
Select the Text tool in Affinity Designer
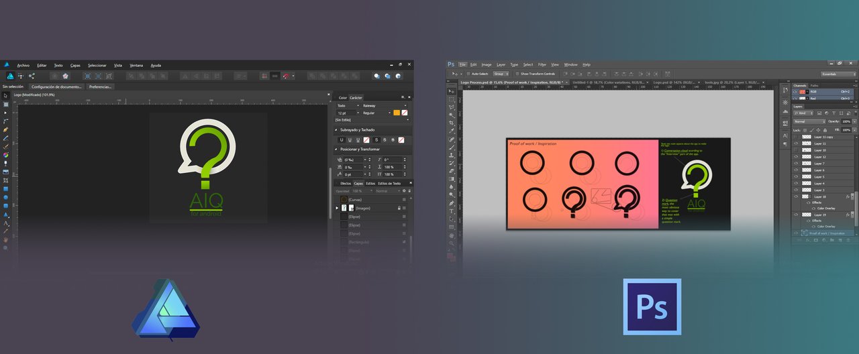5,223
